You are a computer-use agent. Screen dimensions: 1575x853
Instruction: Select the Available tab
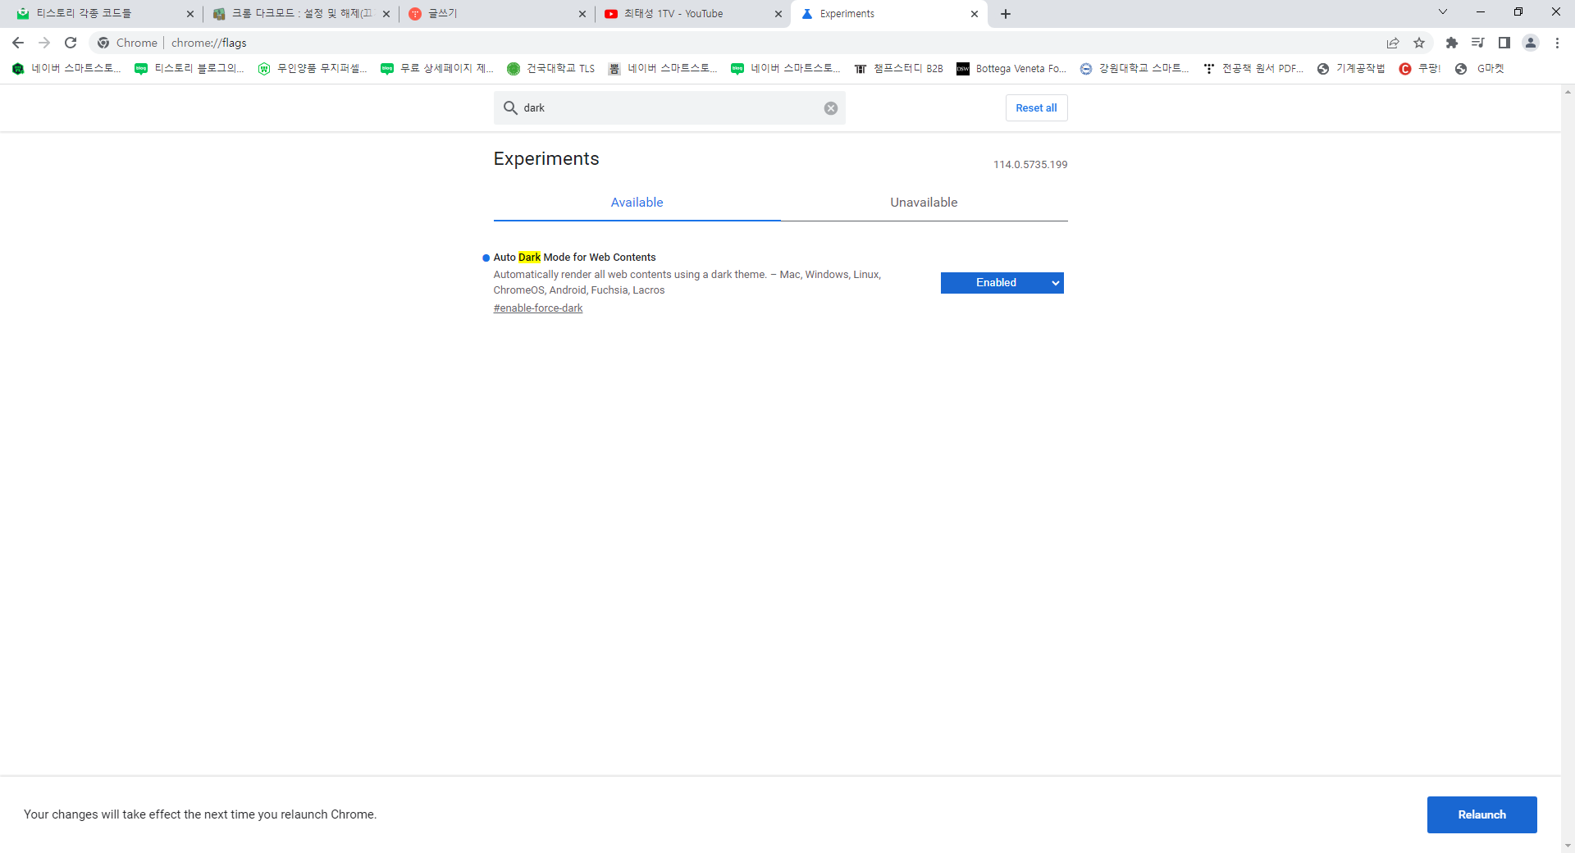click(x=637, y=203)
